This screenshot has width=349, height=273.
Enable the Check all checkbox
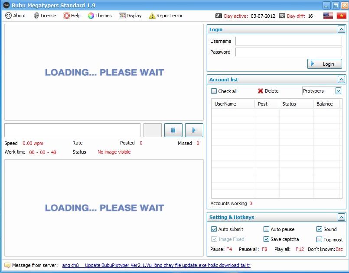(x=213, y=91)
